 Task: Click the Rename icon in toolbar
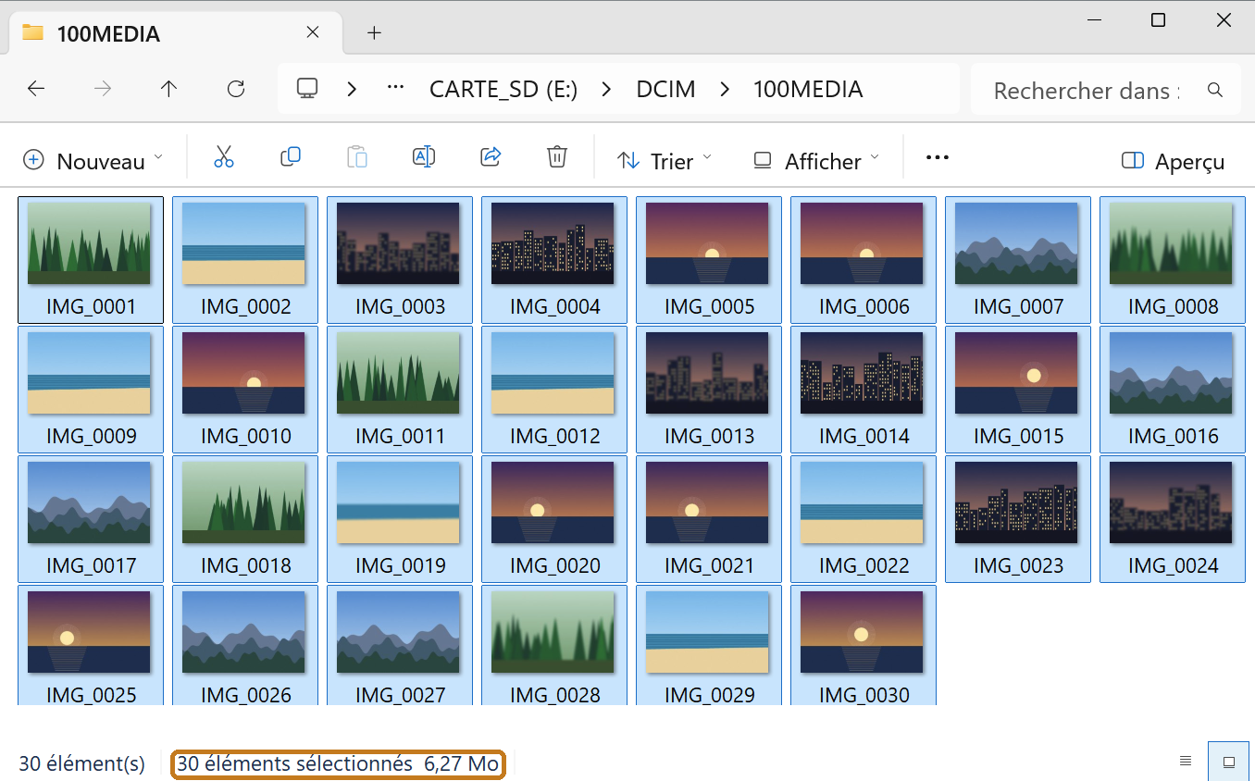(424, 157)
